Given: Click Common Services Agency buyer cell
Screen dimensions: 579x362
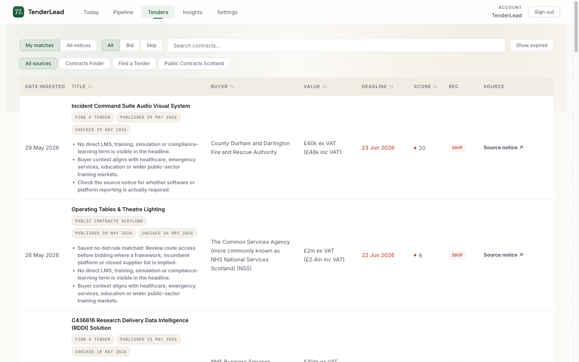Looking at the screenshot, I should [x=250, y=255].
